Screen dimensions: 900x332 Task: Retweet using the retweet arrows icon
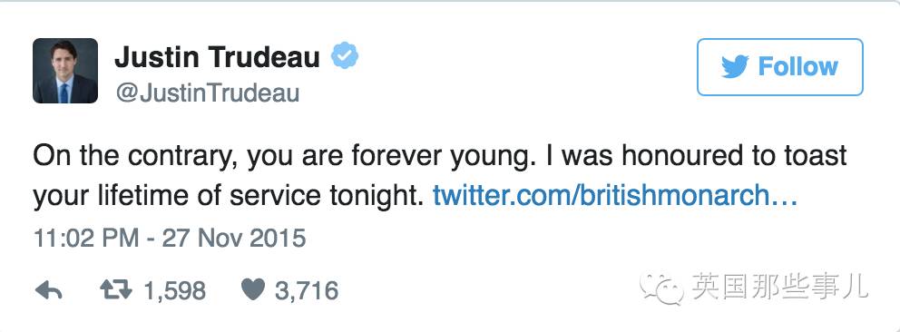(x=116, y=290)
